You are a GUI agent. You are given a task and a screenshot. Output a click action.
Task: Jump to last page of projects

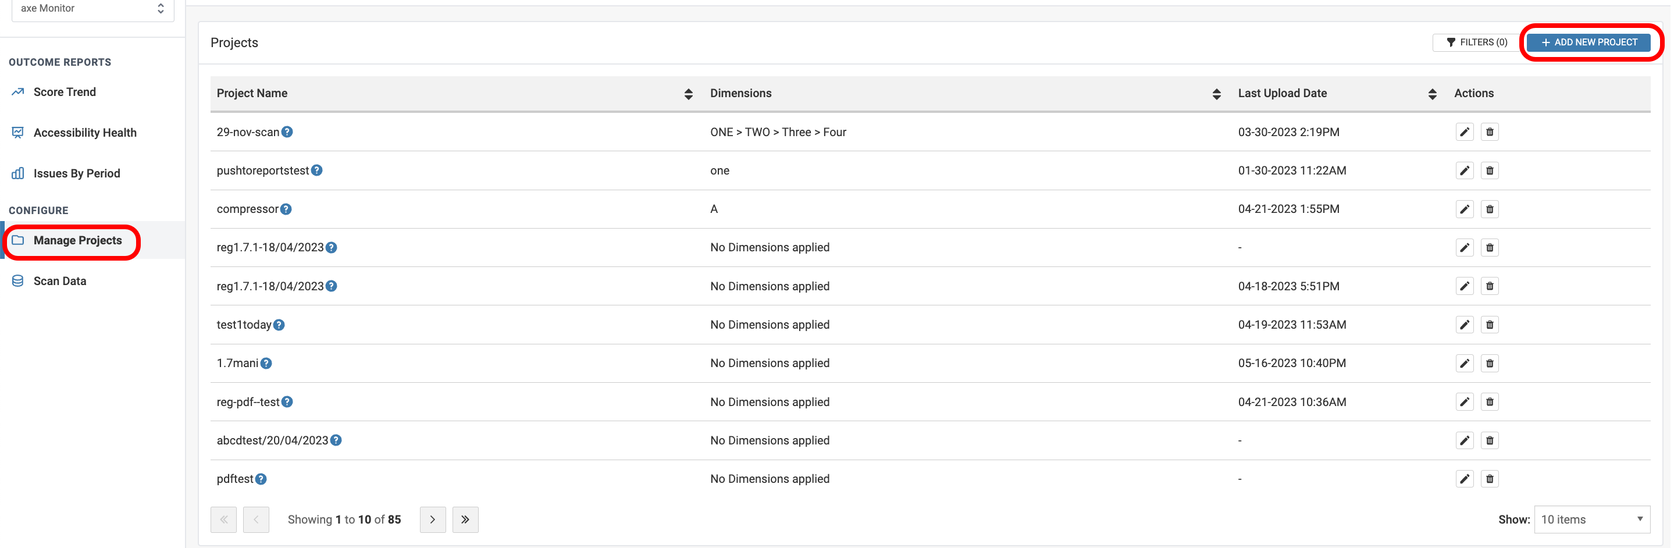click(x=465, y=519)
